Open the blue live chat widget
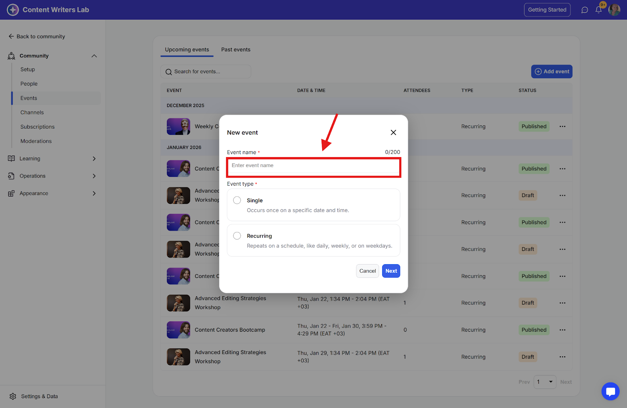The image size is (627, 408). click(x=610, y=391)
